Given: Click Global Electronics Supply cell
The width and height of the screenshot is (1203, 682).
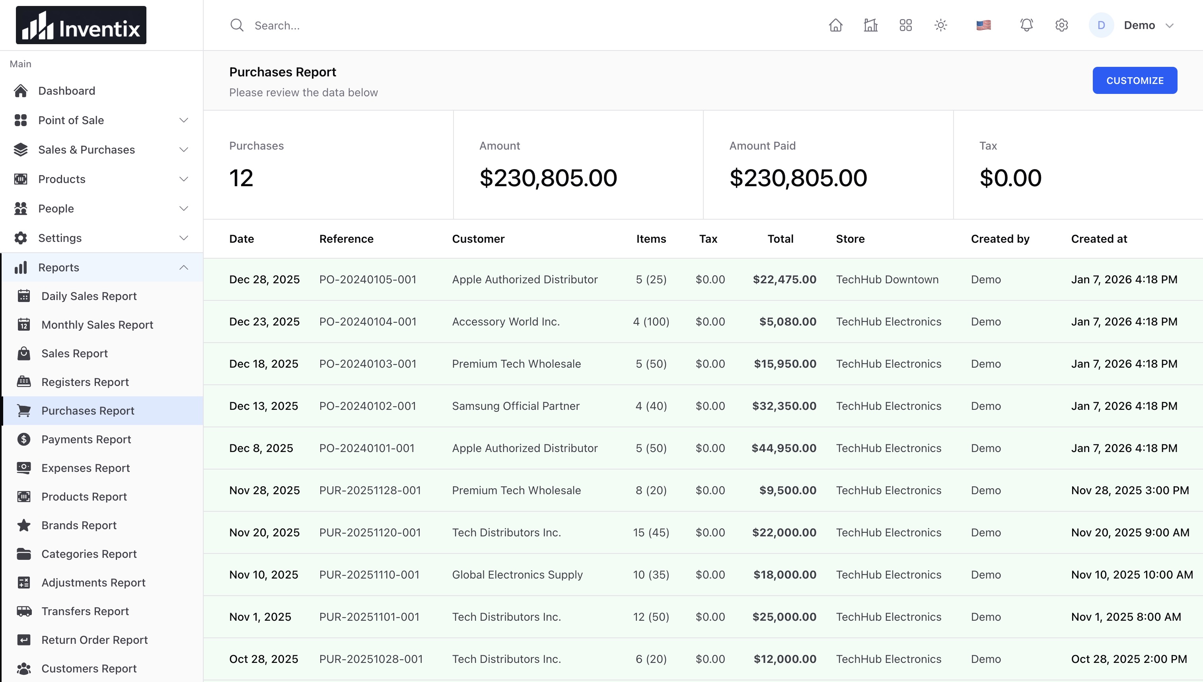Looking at the screenshot, I should coord(518,575).
